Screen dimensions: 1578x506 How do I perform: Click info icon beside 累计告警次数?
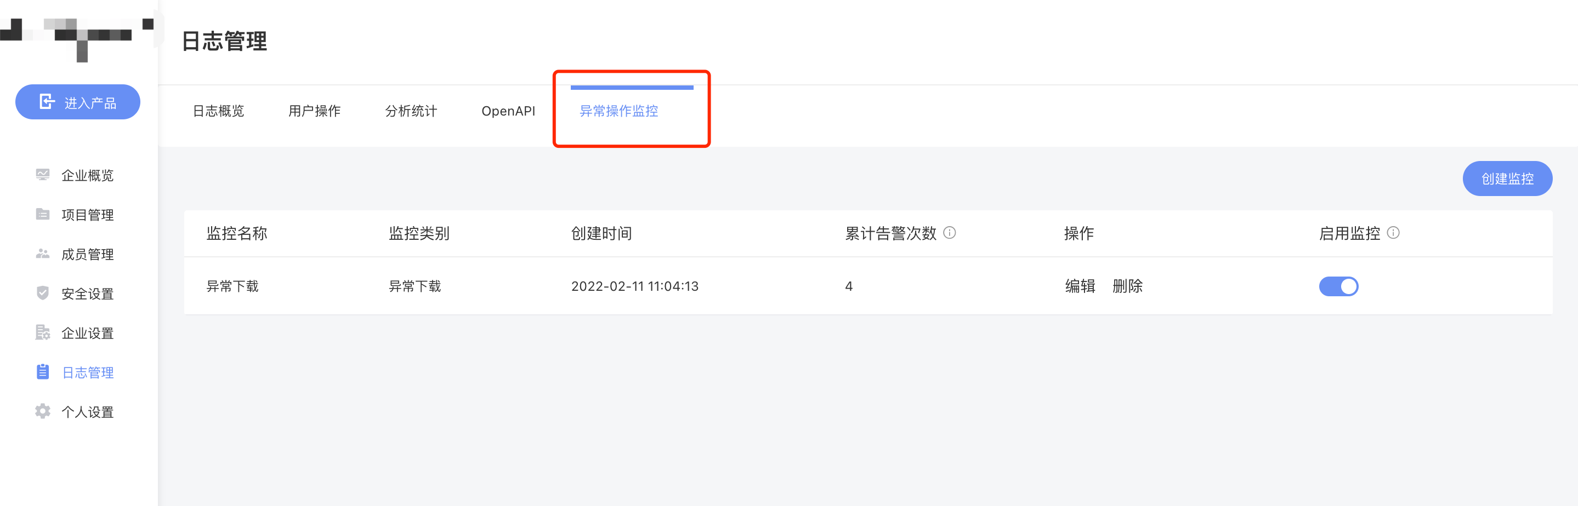pos(950,233)
